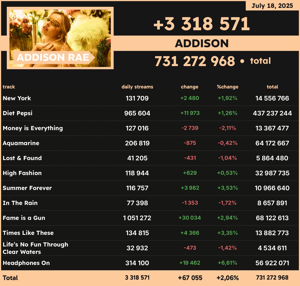Click the Lost & Found percent '-1,04%'

tap(227, 158)
